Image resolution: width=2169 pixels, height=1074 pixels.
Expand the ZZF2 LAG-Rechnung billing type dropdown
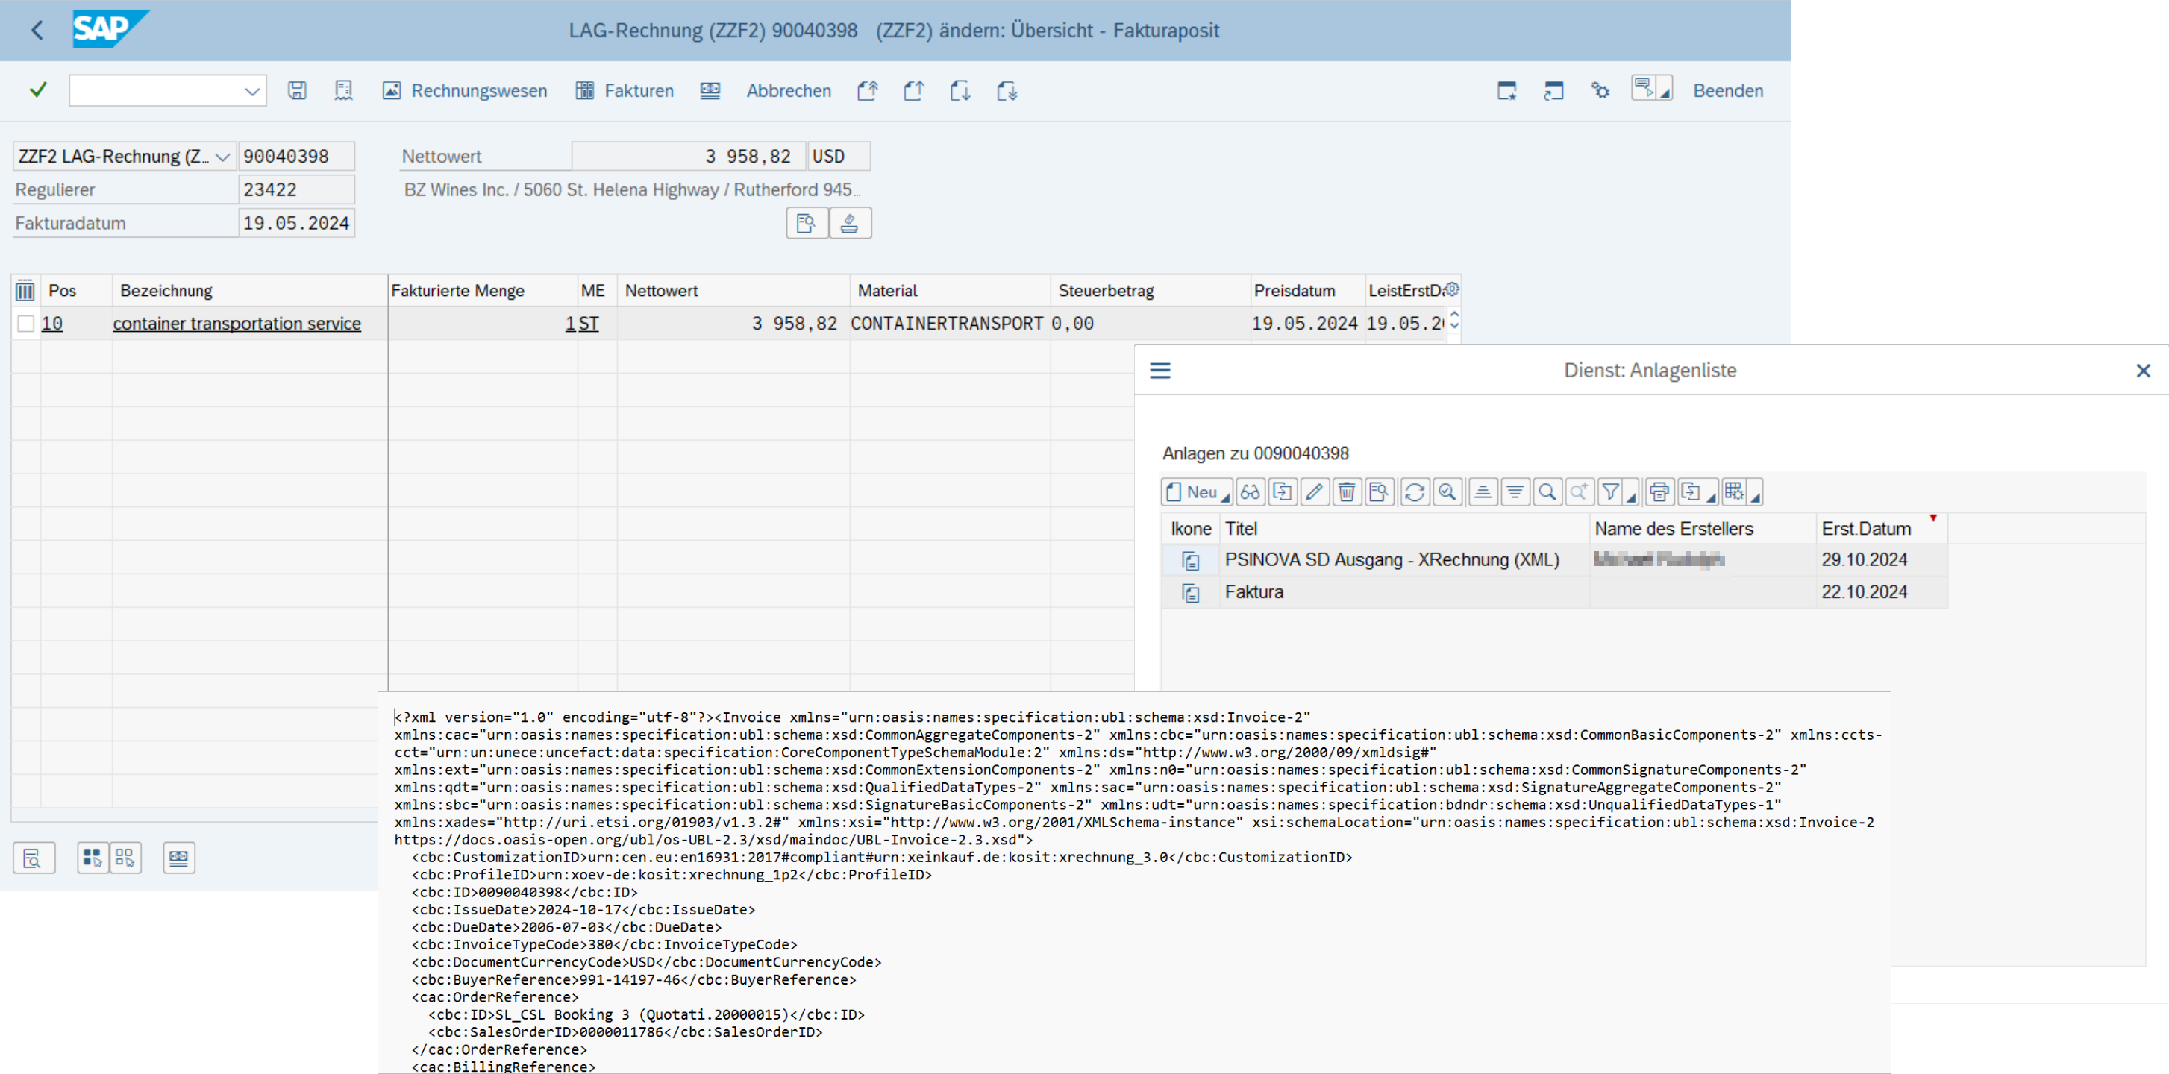coord(222,157)
